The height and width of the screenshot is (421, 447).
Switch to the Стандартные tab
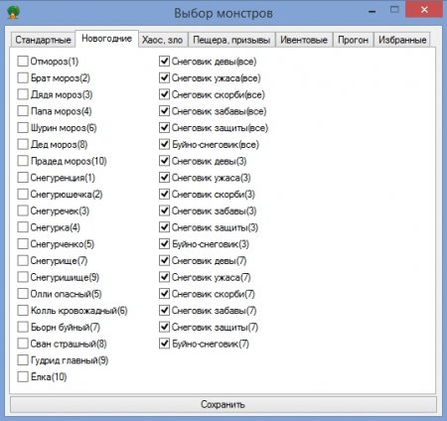(43, 40)
